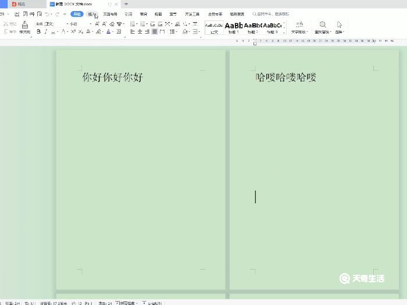Viewport: 407px width, 305px height.
Task: Click the decrease indent icon
Action: click(152, 24)
